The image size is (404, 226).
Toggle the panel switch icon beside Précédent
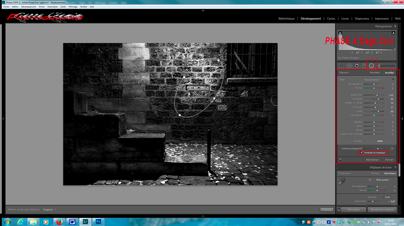tap(339, 209)
